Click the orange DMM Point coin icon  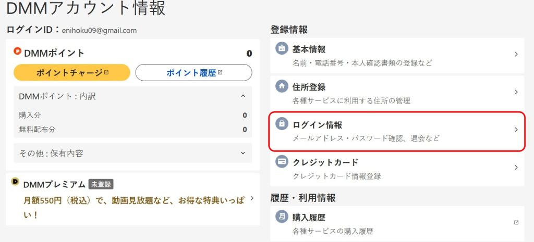point(17,52)
